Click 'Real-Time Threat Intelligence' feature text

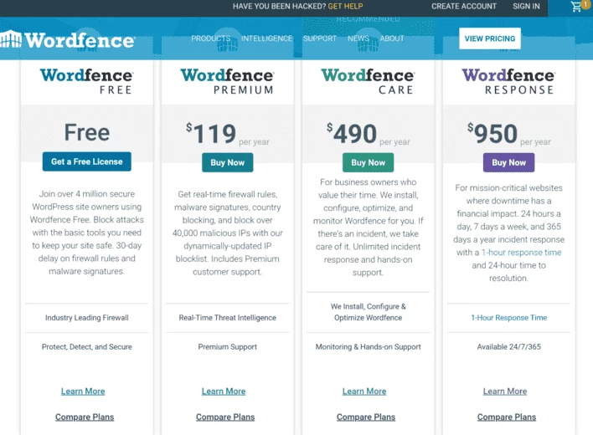pyautogui.click(x=227, y=318)
